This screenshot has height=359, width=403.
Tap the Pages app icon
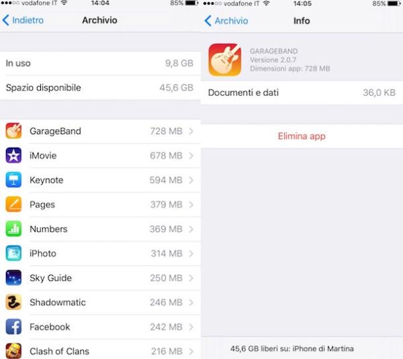click(13, 205)
